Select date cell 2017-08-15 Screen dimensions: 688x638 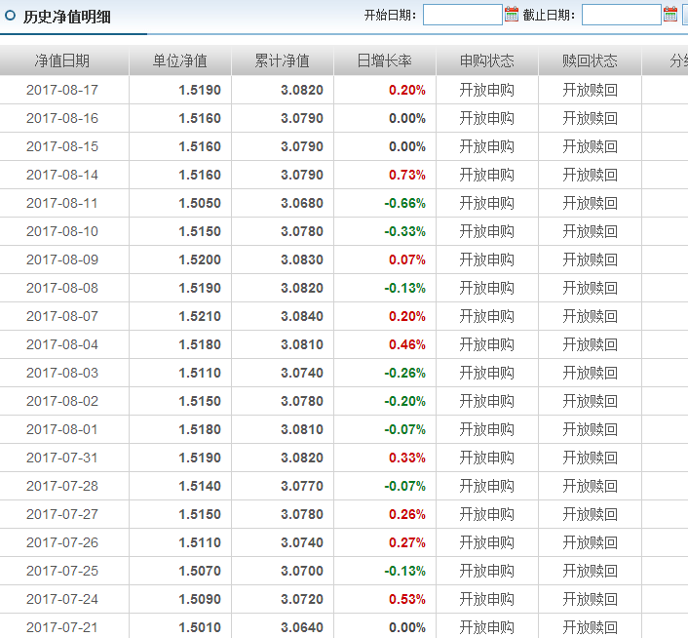62,146
